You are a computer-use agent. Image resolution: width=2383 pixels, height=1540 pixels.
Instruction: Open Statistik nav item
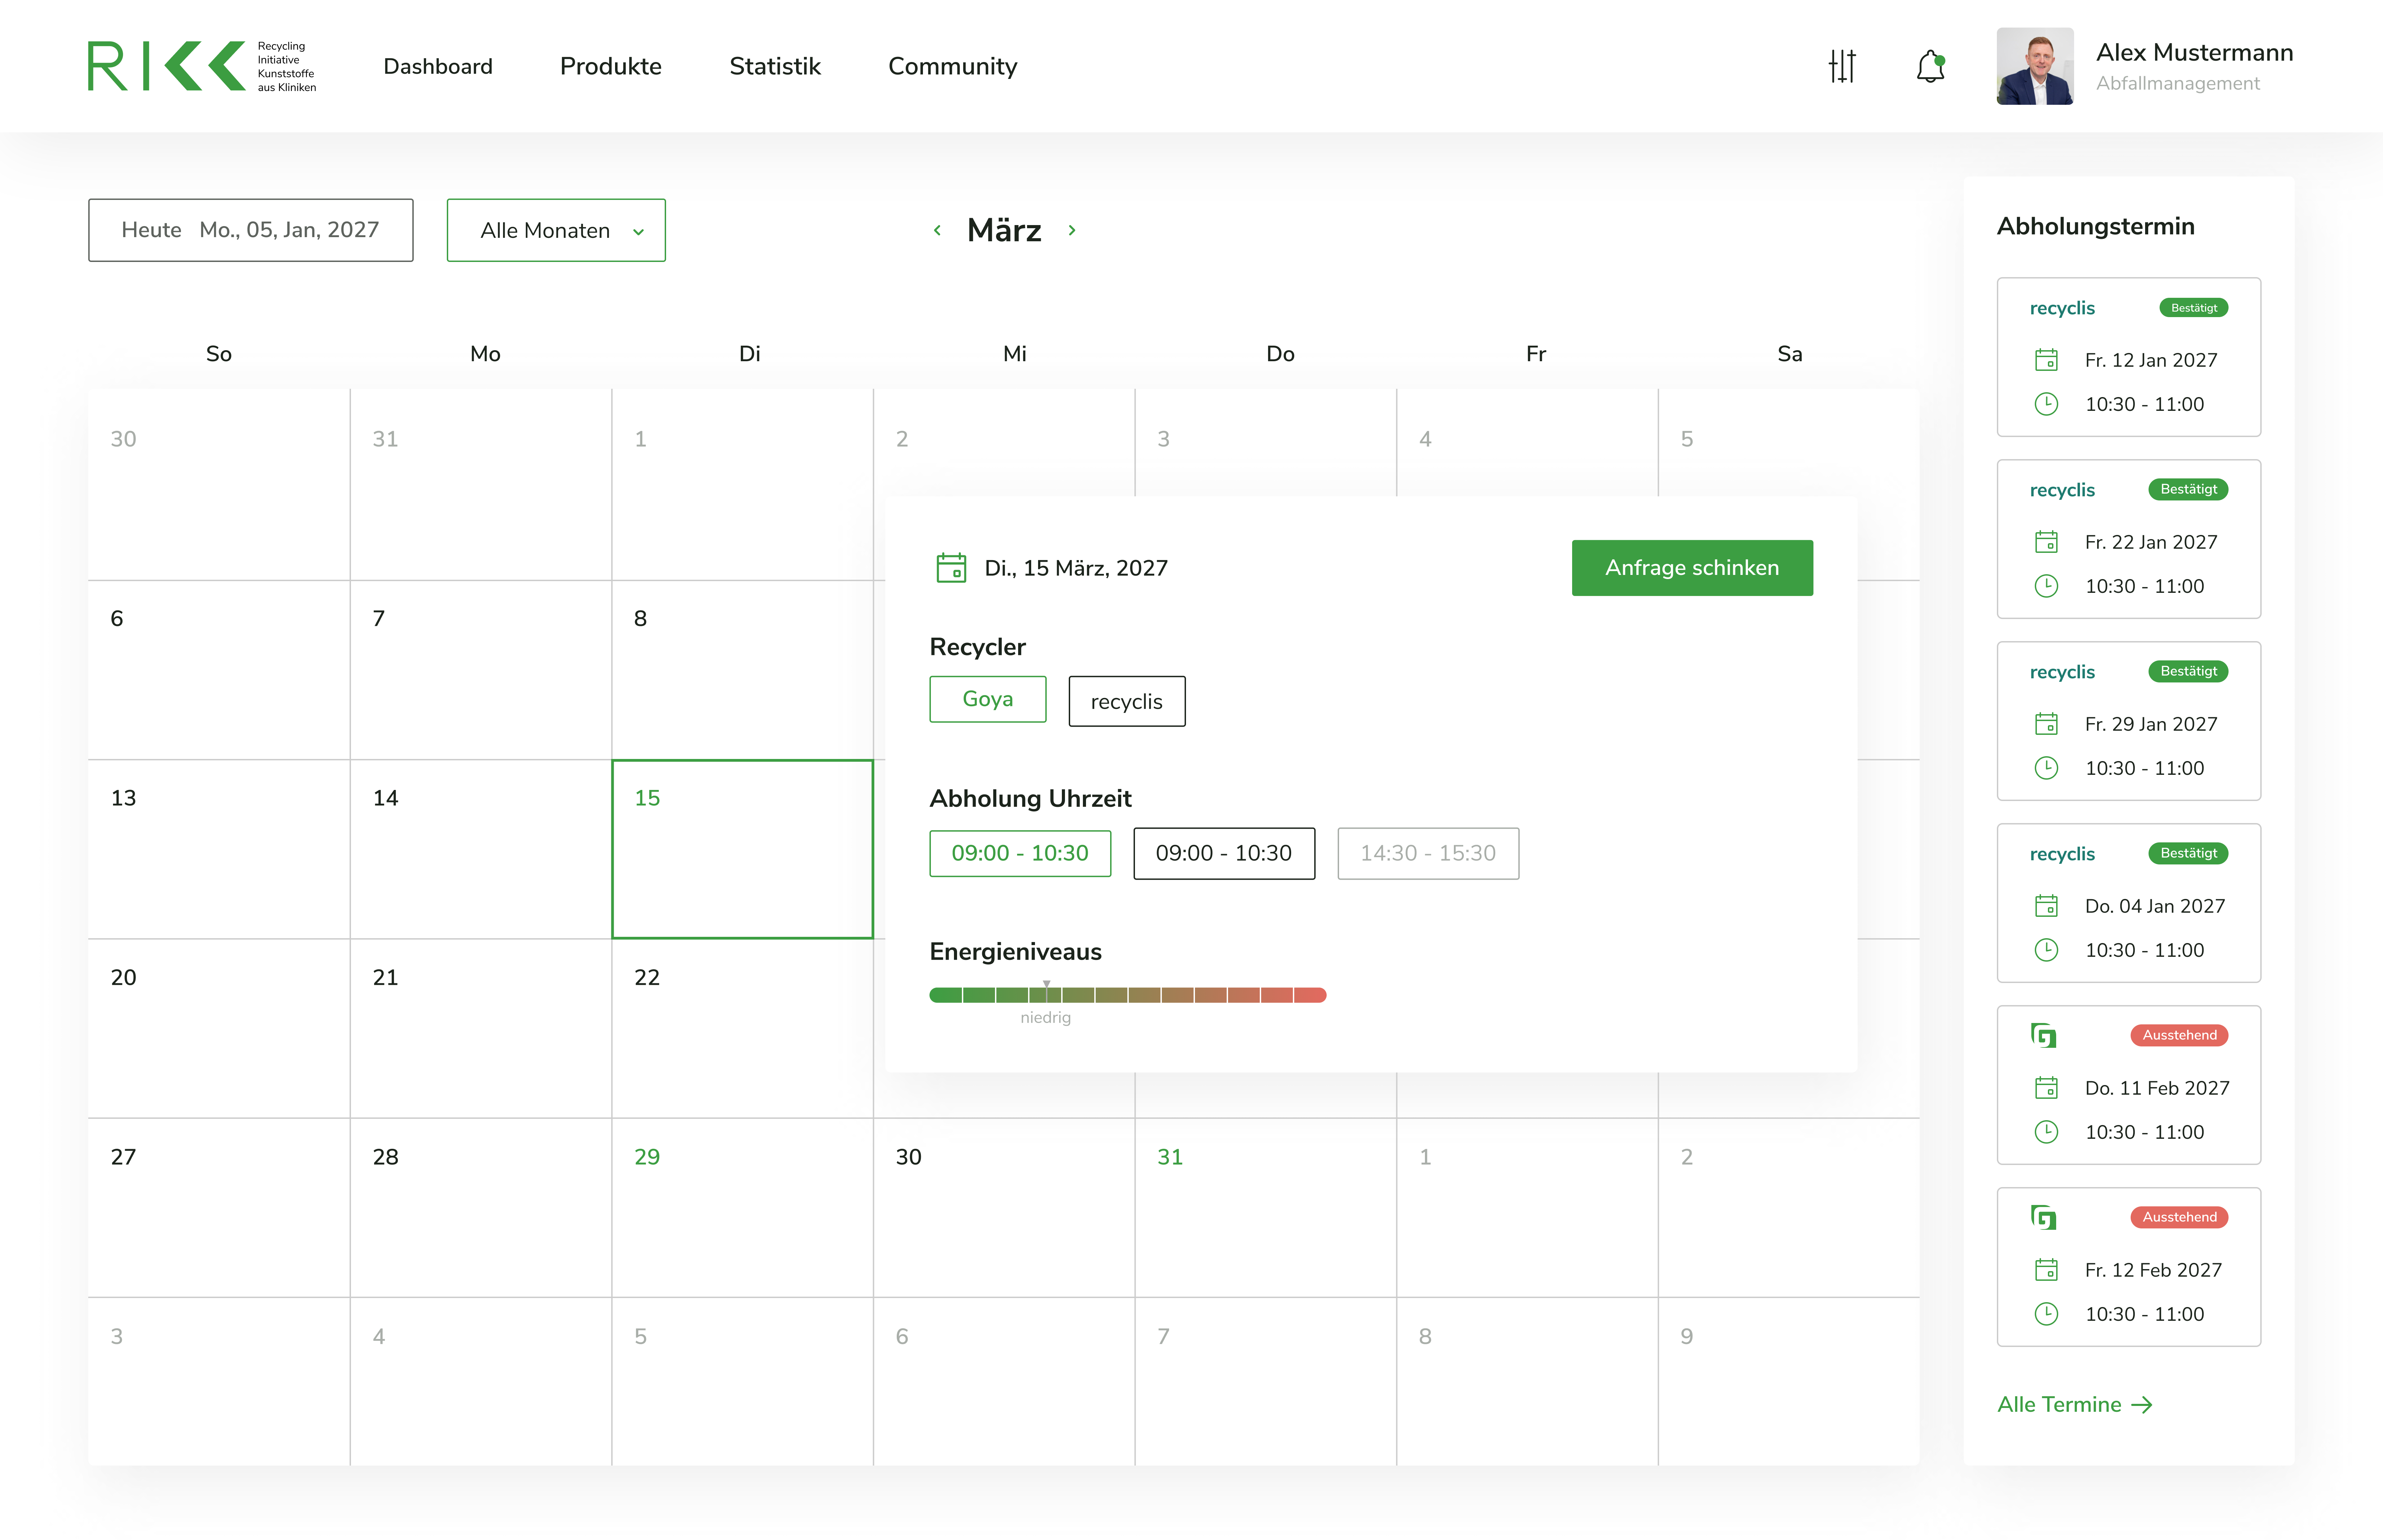pyautogui.click(x=775, y=66)
